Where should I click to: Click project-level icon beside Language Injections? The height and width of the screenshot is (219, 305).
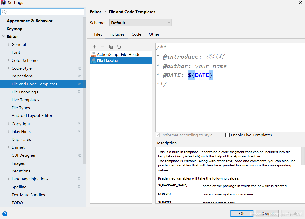click(x=80, y=179)
